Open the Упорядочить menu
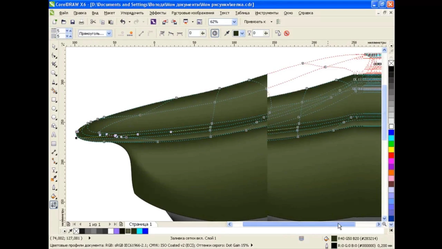442x249 pixels. [132, 13]
